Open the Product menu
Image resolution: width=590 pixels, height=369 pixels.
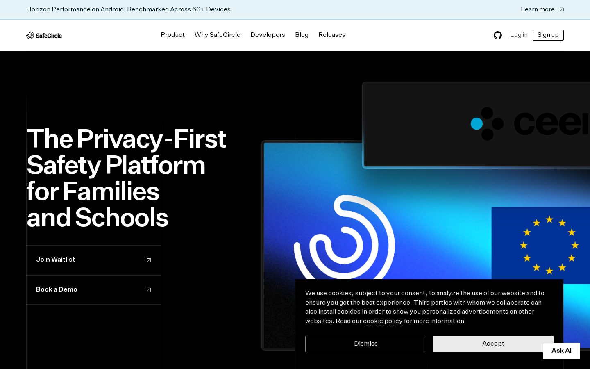pyautogui.click(x=172, y=35)
